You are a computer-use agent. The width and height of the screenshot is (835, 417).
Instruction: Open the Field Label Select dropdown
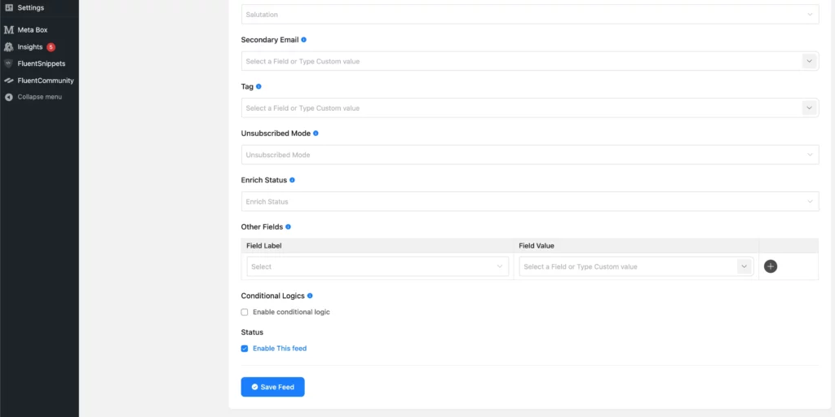pyautogui.click(x=378, y=266)
